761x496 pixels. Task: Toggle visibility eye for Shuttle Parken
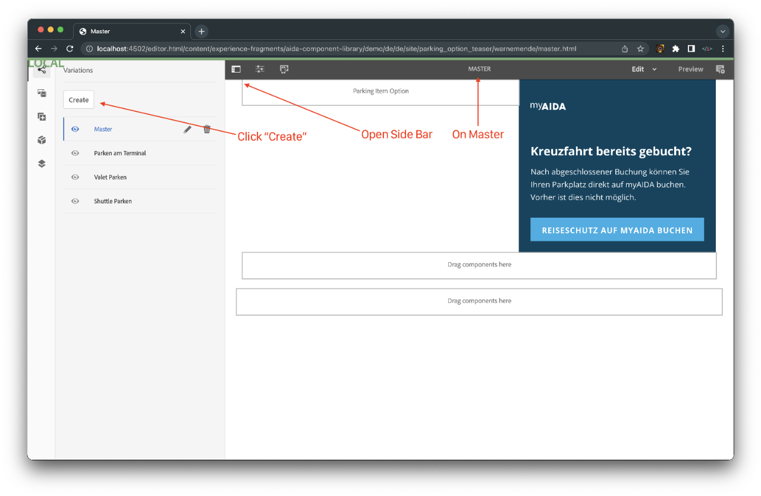(x=76, y=201)
